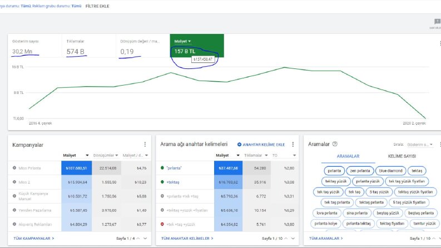The height and width of the screenshot is (248, 441).
Task: Toggle status dot for Alışveriş Reklamları campaign
Action: pyautogui.click(x=14, y=224)
